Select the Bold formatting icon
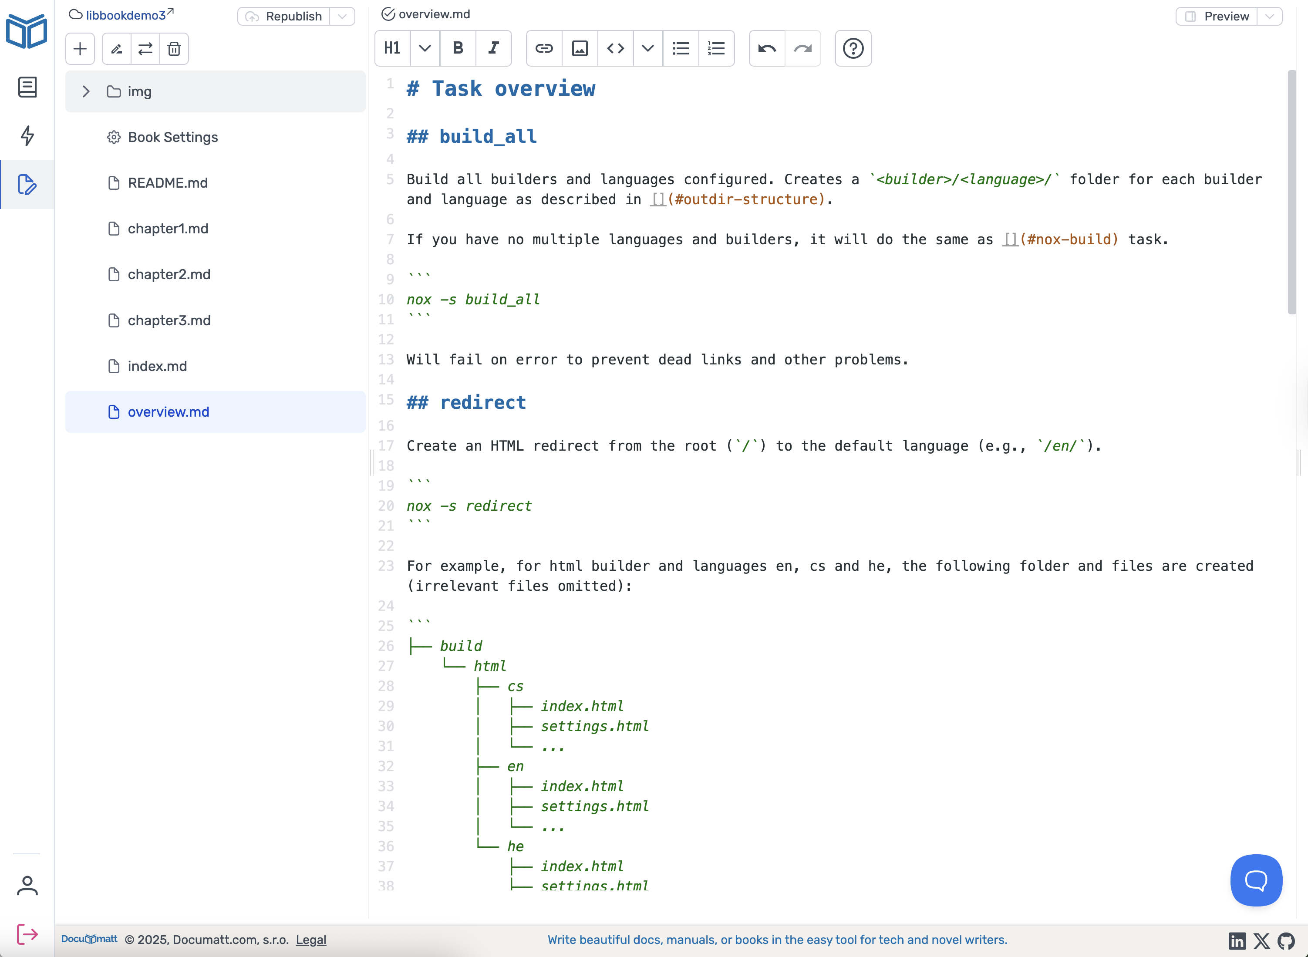The height and width of the screenshot is (957, 1308). point(458,49)
